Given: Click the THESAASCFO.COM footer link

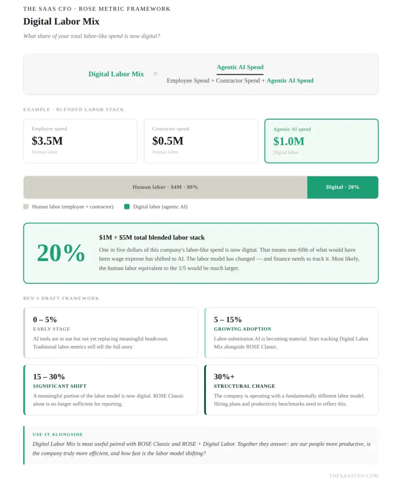Looking at the screenshot, I should pyautogui.click(x=354, y=475).
